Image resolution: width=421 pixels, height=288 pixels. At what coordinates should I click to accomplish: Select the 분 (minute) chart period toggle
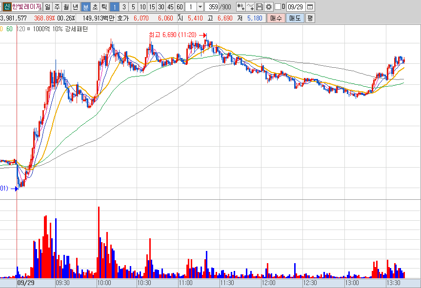(x=86, y=7)
